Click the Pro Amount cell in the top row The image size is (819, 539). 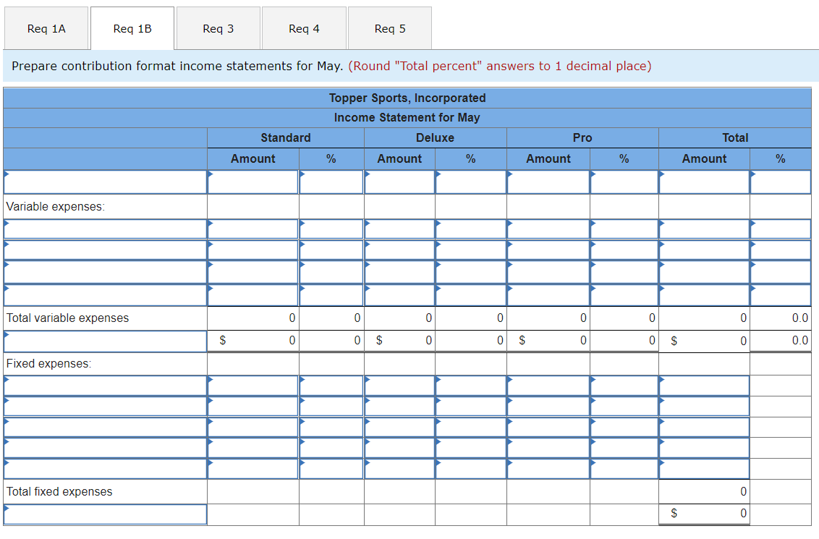[x=548, y=182]
